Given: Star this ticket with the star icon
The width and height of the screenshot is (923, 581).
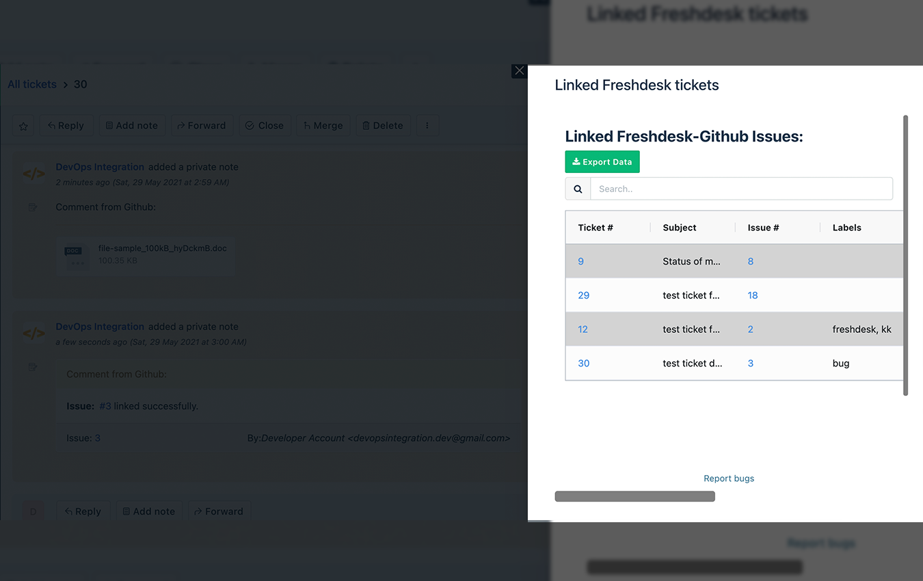Looking at the screenshot, I should click(24, 126).
